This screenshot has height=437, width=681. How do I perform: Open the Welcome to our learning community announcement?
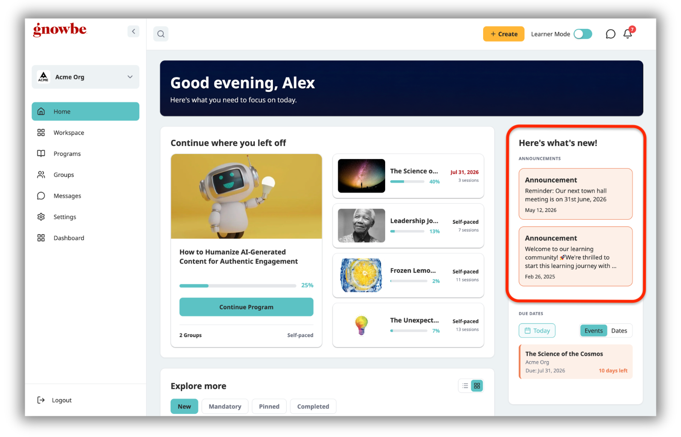point(575,256)
